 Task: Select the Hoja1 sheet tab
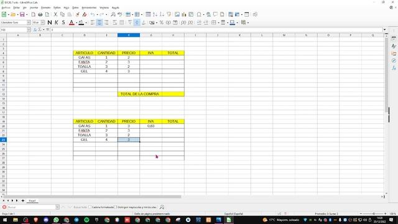(32, 200)
